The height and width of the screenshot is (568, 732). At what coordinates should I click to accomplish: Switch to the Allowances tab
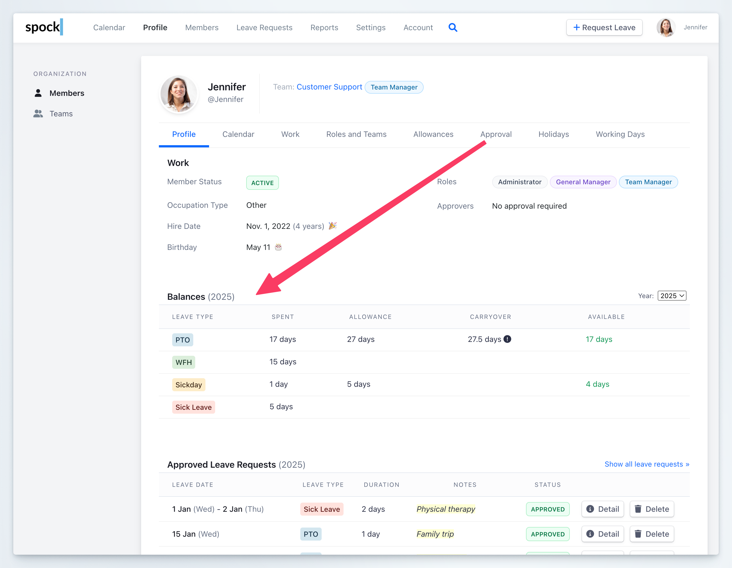[433, 134]
